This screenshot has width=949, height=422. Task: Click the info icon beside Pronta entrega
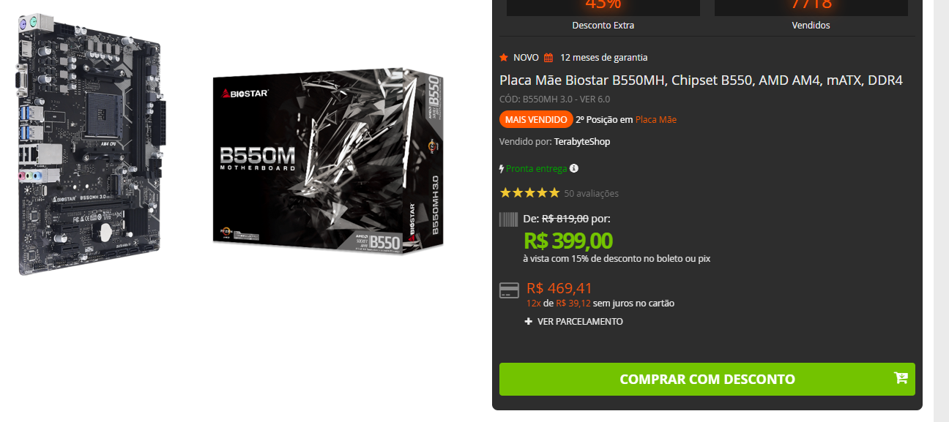click(574, 168)
